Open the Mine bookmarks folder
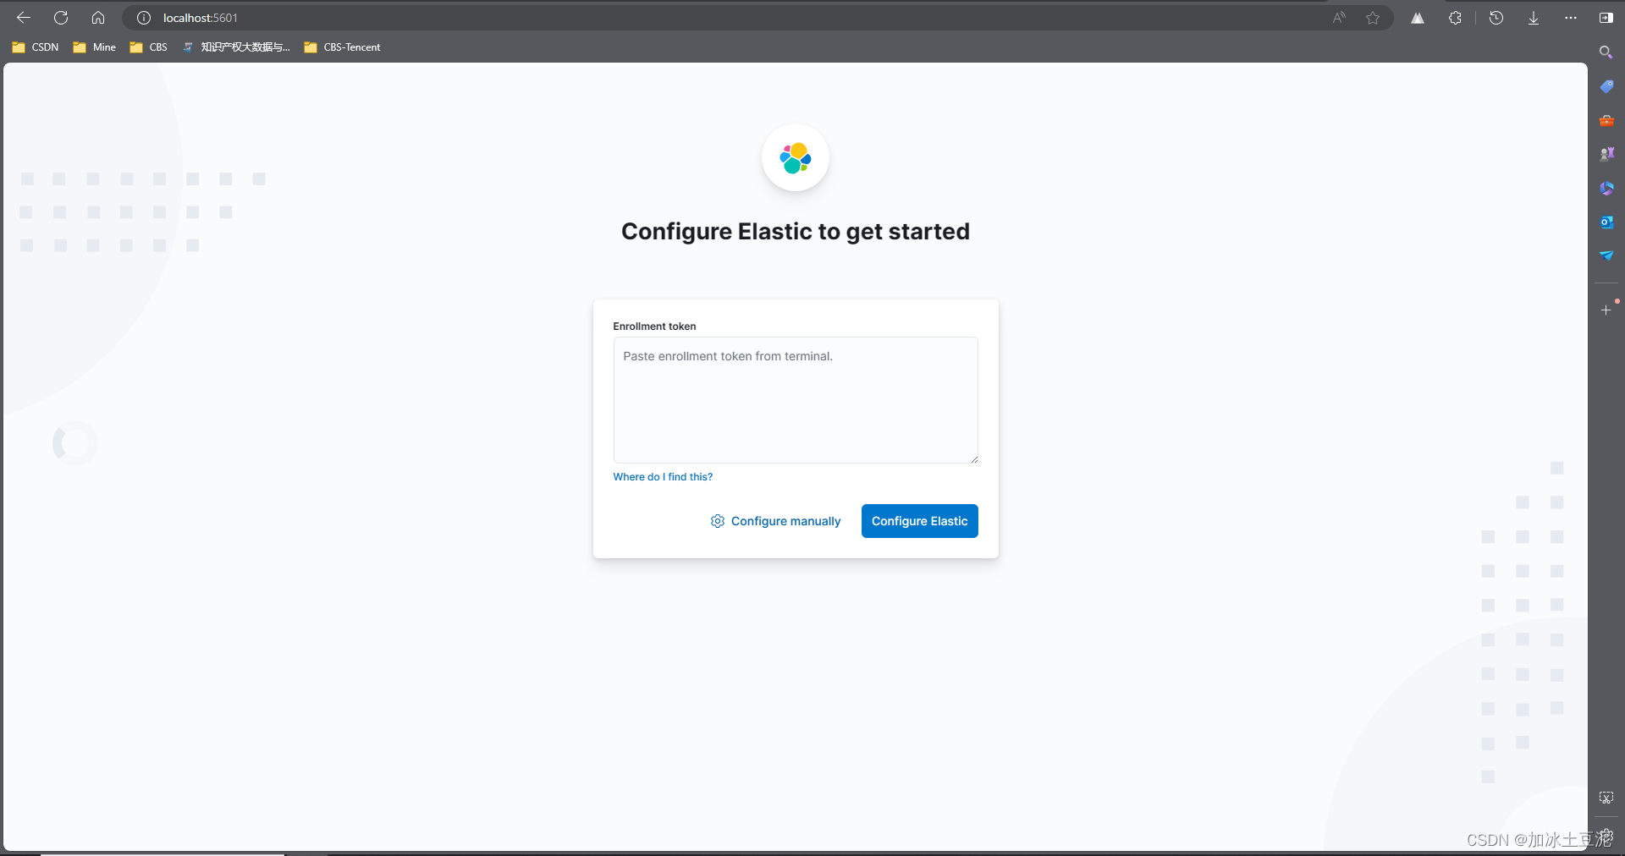 click(95, 47)
